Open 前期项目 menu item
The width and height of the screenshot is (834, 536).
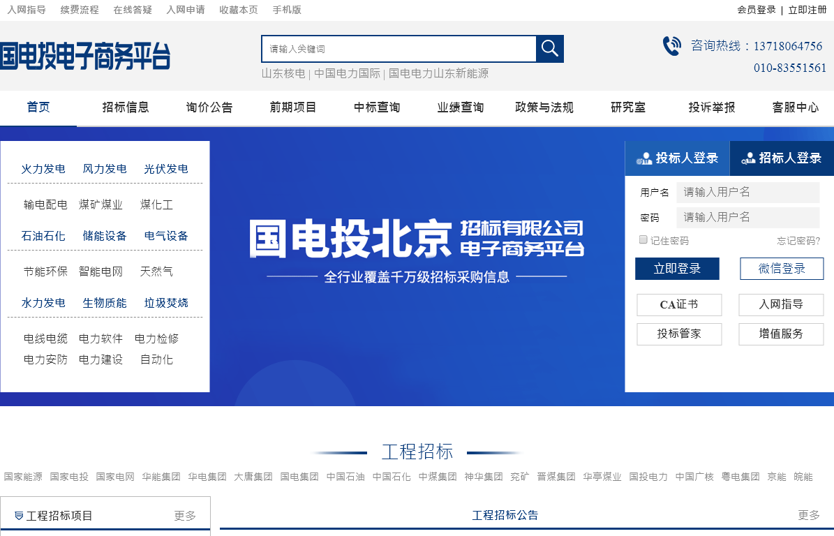(293, 107)
